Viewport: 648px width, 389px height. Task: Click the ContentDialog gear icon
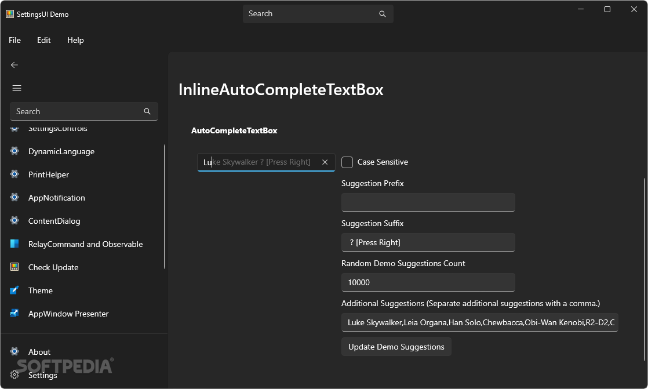(14, 220)
